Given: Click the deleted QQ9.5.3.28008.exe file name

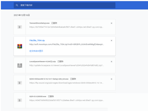Looking at the screenshot, I should pos(38,96).
